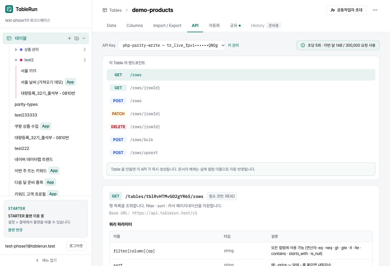
Task: Click test-phase1@tablerun.test email text
Action: point(30,246)
